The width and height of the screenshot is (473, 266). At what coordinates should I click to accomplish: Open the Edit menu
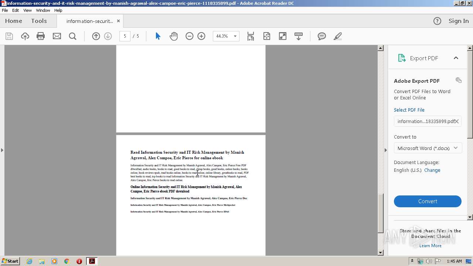(16, 10)
